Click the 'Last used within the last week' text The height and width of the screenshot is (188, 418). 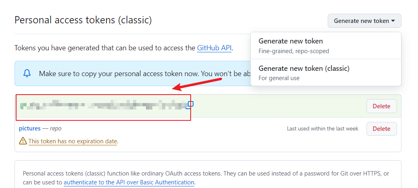point(322,129)
